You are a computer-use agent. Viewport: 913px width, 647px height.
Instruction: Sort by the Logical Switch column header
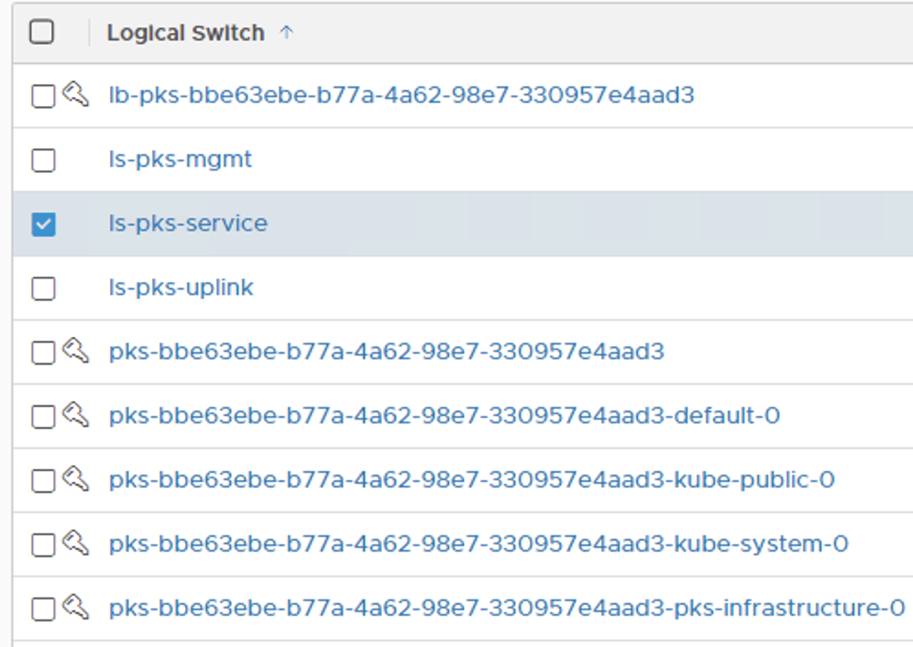pyautogui.click(x=185, y=33)
